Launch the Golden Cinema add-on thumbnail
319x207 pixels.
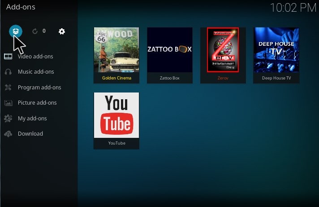116,50
